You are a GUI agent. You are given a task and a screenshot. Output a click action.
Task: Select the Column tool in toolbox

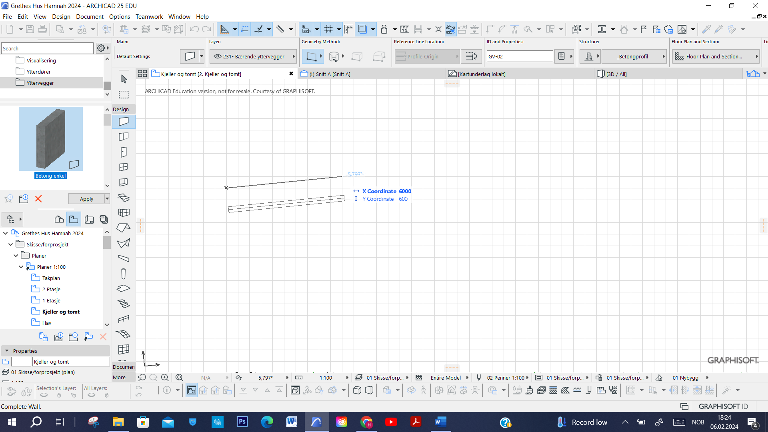coord(124,274)
